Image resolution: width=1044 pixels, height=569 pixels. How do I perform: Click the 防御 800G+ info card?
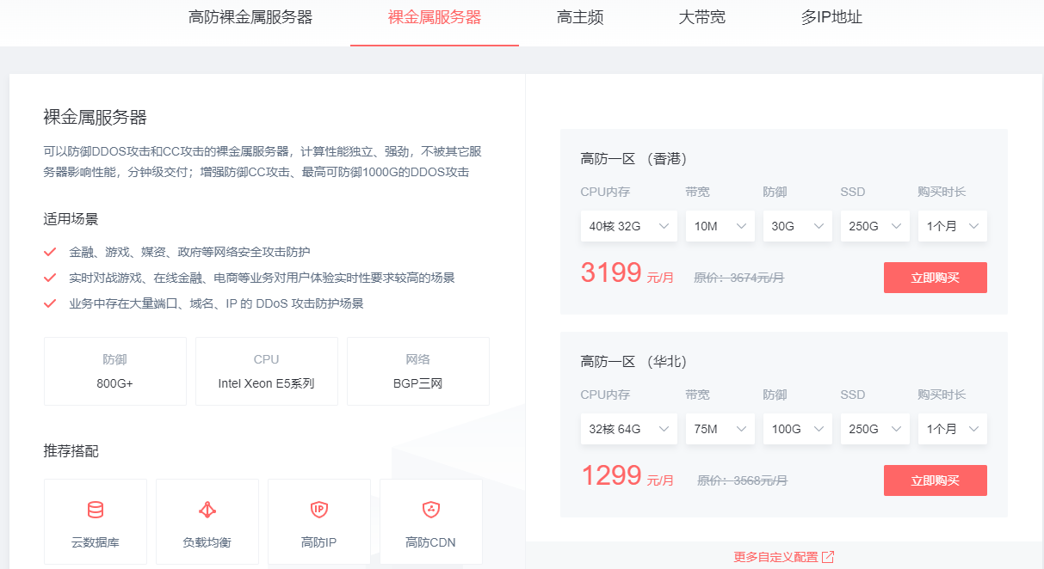point(115,371)
